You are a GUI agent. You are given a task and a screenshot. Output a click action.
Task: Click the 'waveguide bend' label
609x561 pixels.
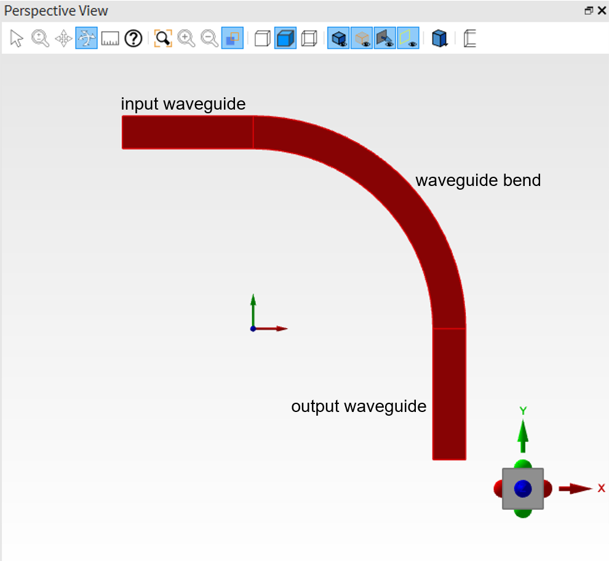[x=478, y=180]
